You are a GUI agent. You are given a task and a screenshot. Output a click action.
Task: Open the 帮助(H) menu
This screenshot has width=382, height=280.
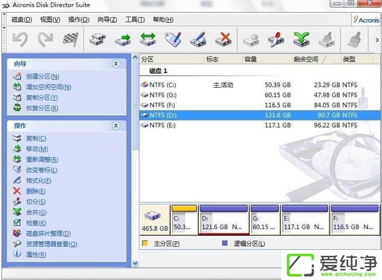(163, 20)
